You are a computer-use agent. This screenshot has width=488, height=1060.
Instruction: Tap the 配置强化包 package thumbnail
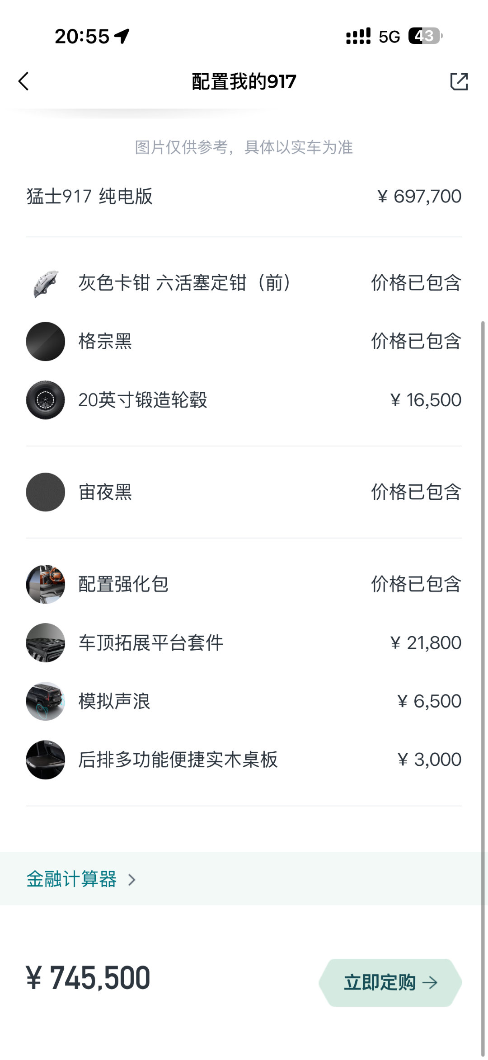click(x=46, y=584)
